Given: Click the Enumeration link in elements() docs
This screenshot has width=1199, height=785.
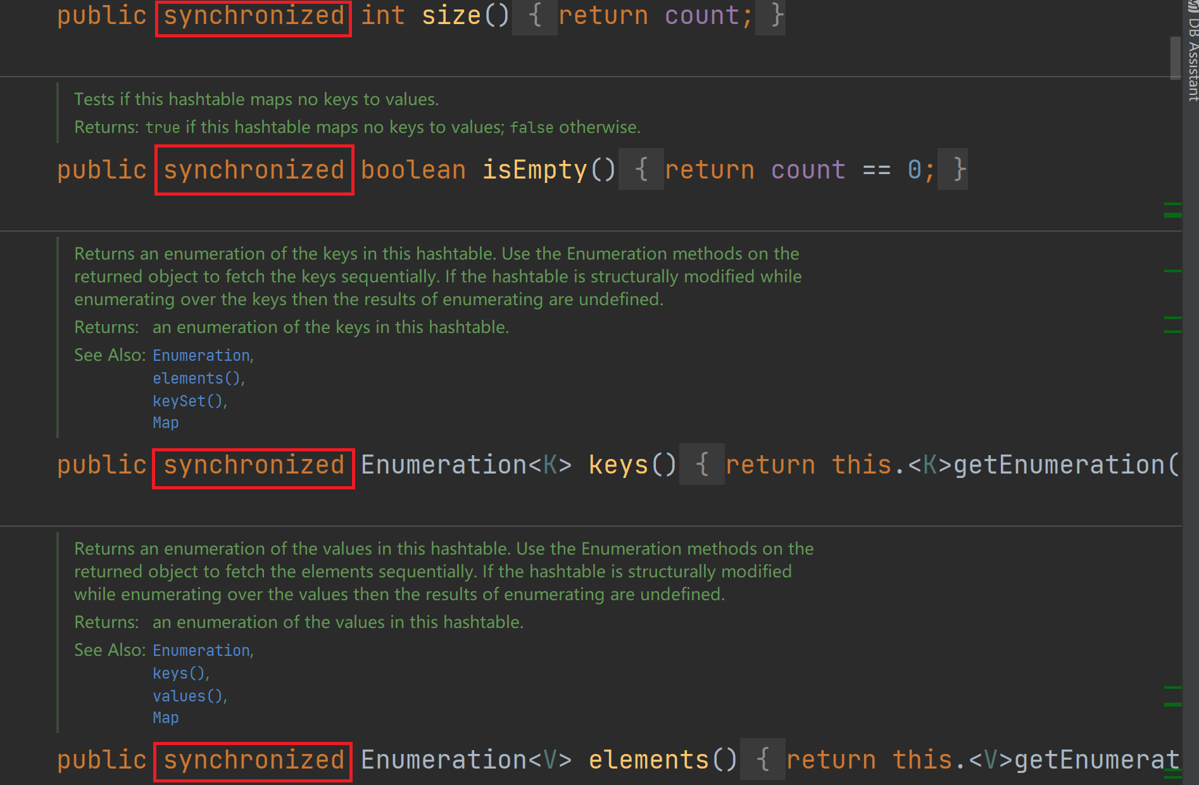Looking at the screenshot, I should coord(201,651).
